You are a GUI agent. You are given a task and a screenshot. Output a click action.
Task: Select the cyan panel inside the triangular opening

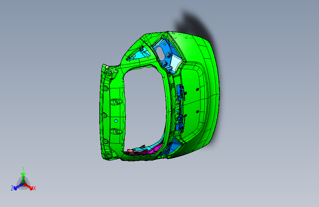[141, 55]
